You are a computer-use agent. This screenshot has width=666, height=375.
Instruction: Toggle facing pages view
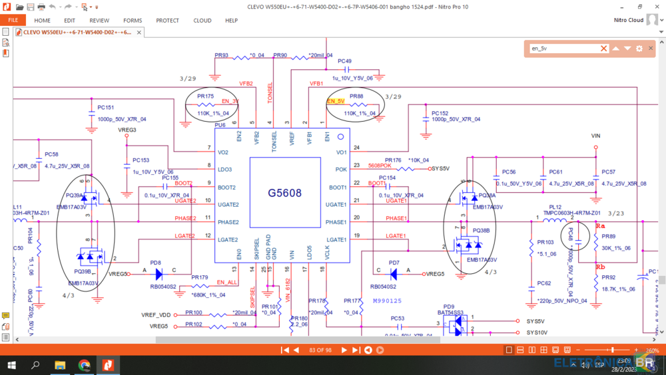[x=533, y=350]
